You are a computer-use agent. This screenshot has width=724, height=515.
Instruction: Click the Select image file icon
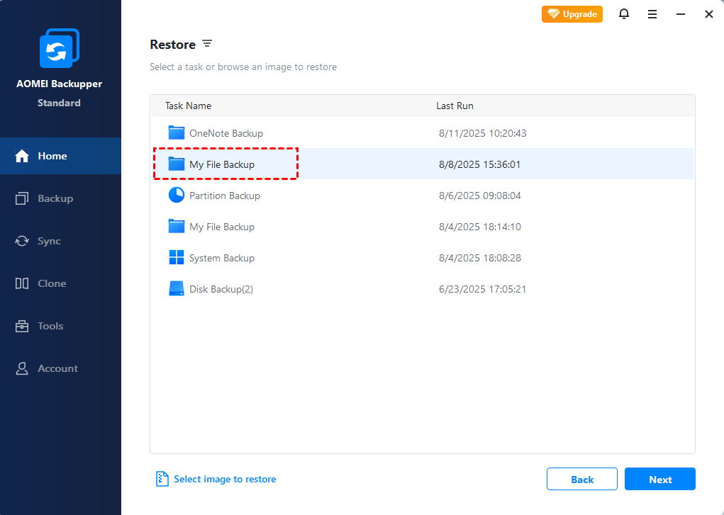point(162,479)
